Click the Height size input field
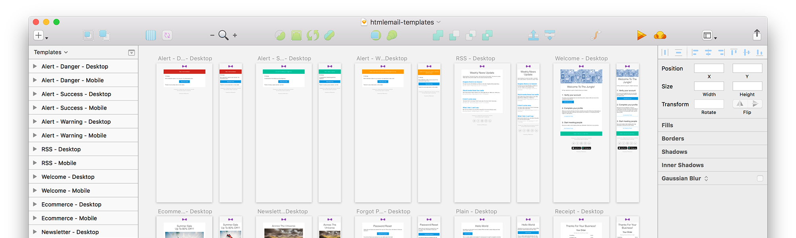The height and width of the screenshot is (238, 796). click(x=747, y=86)
